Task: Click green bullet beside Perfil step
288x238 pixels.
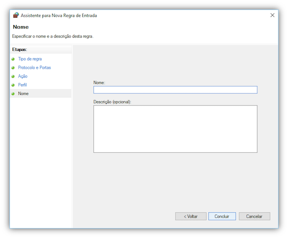Action: click(13, 85)
